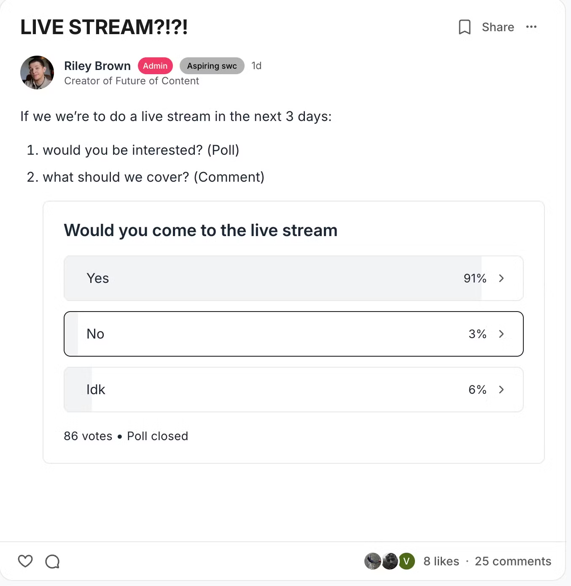Click the green V liker avatar
Image resolution: width=571 pixels, height=586 pixels.
407,561
